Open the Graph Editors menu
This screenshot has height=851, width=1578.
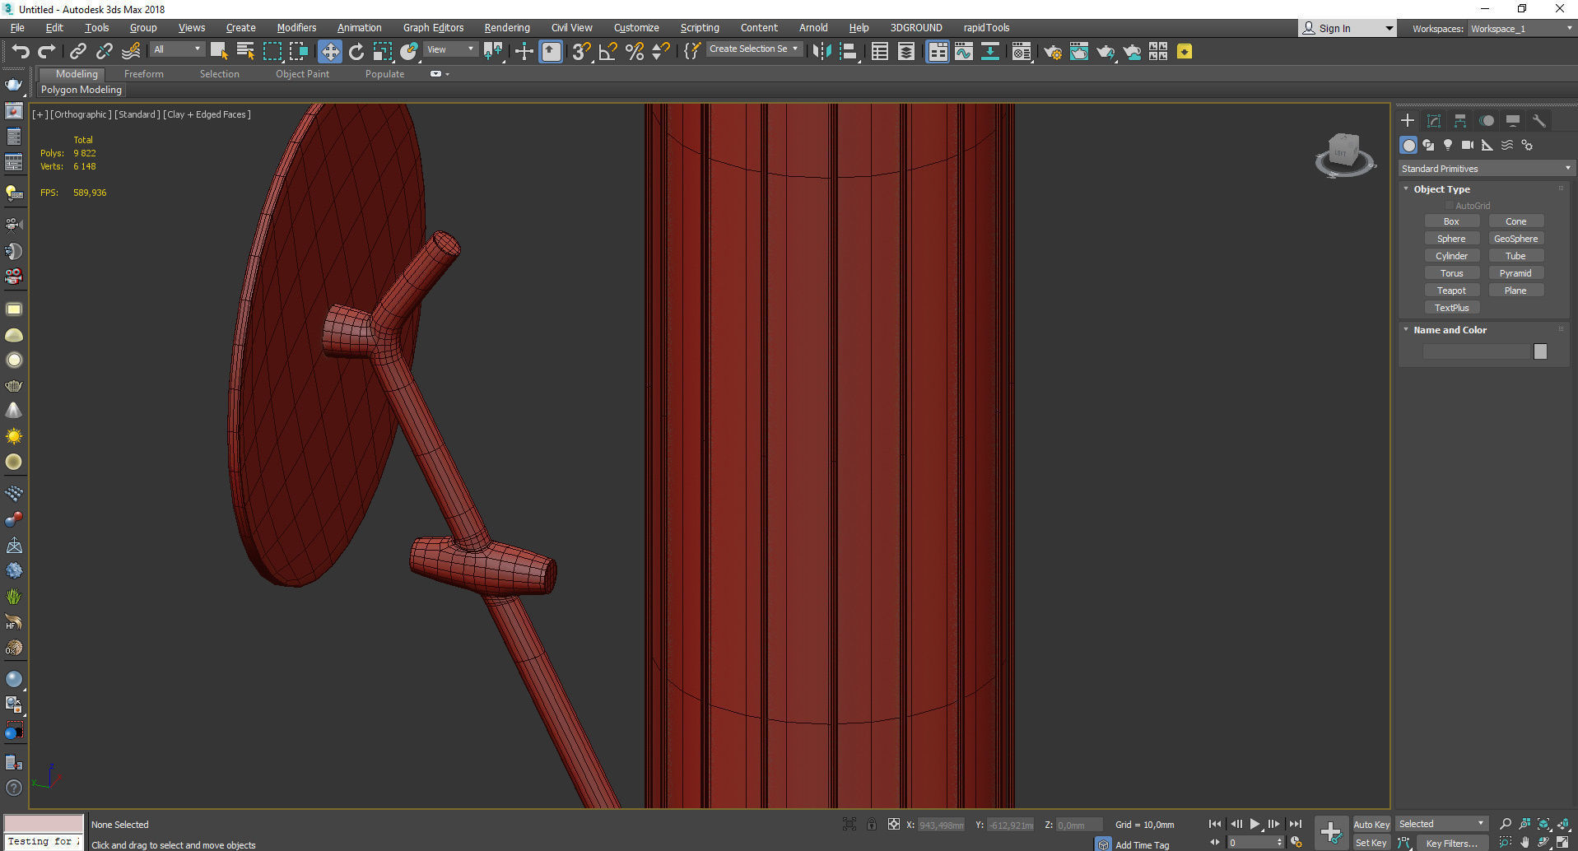(x=433, y=28)
